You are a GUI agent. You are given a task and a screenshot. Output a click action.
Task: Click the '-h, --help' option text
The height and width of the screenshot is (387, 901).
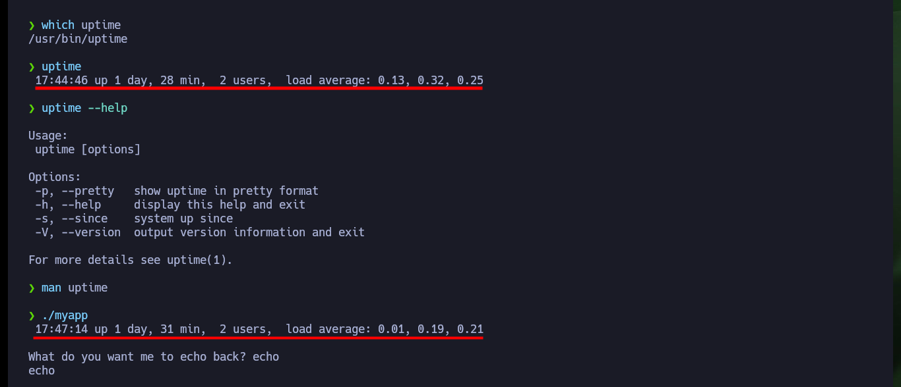point(68,205)
